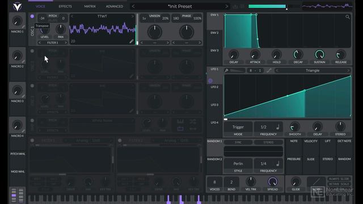Viewport: 363px width, 204px height.
Task: Click the Oct Note modulation source
Action: [344, 141]
